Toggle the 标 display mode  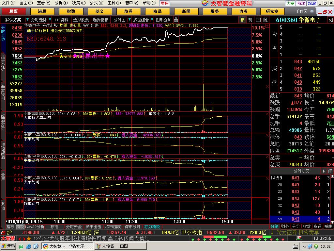(x=242, y=20)
